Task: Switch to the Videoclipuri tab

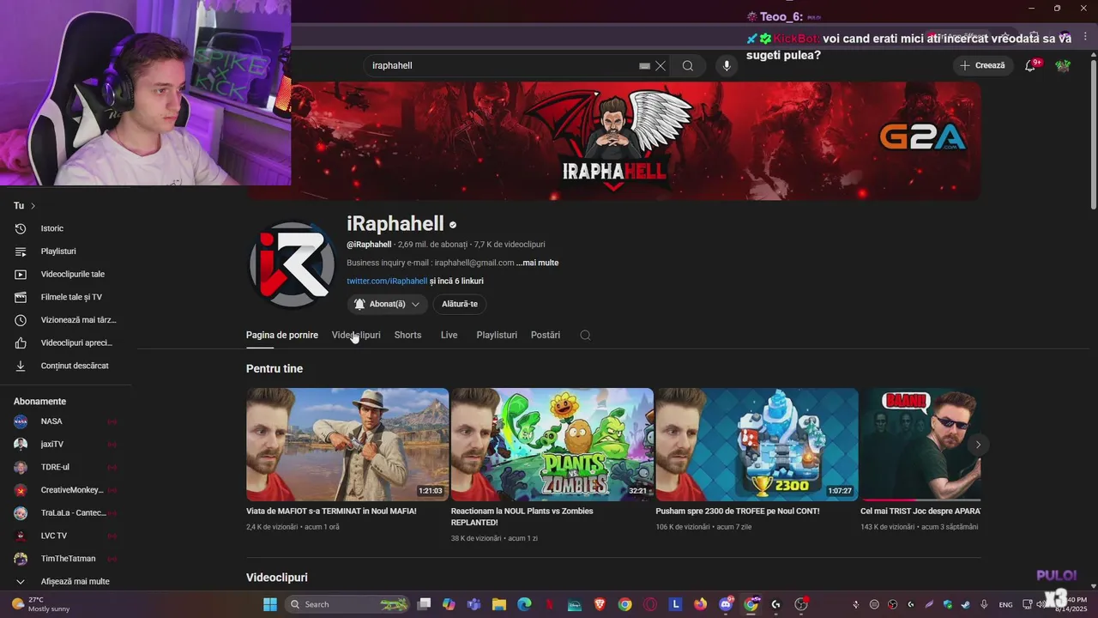Action: (x=356, y=335)
